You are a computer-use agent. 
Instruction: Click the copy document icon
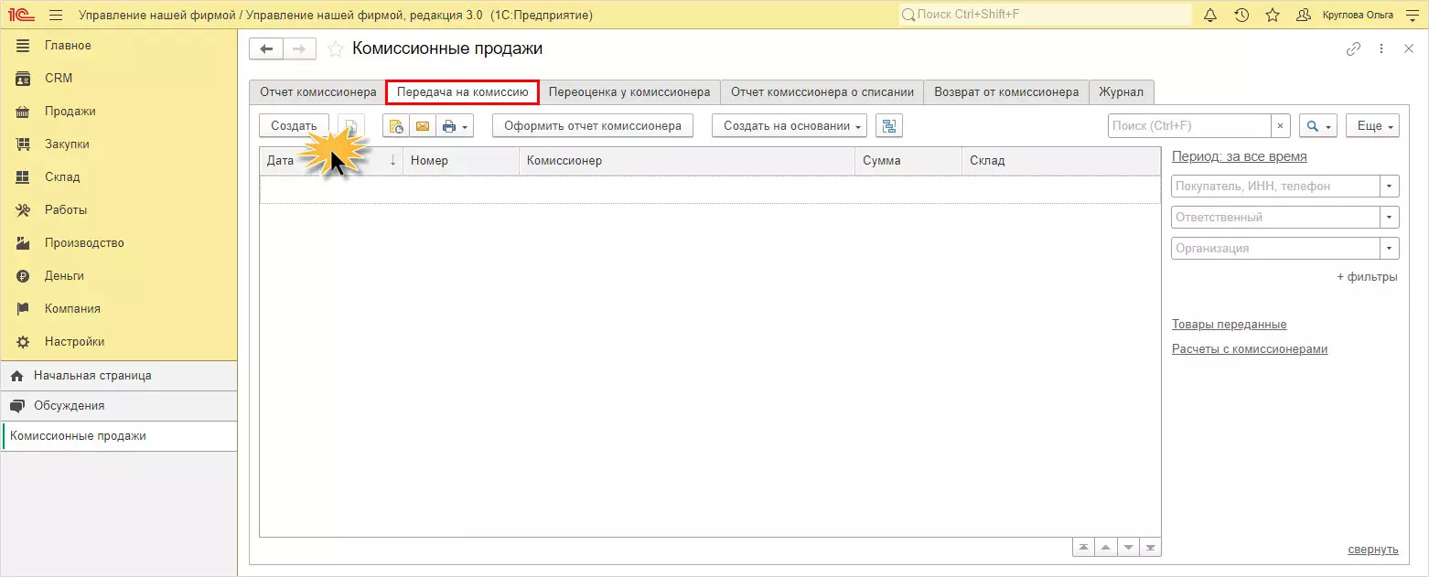(351, 126)
